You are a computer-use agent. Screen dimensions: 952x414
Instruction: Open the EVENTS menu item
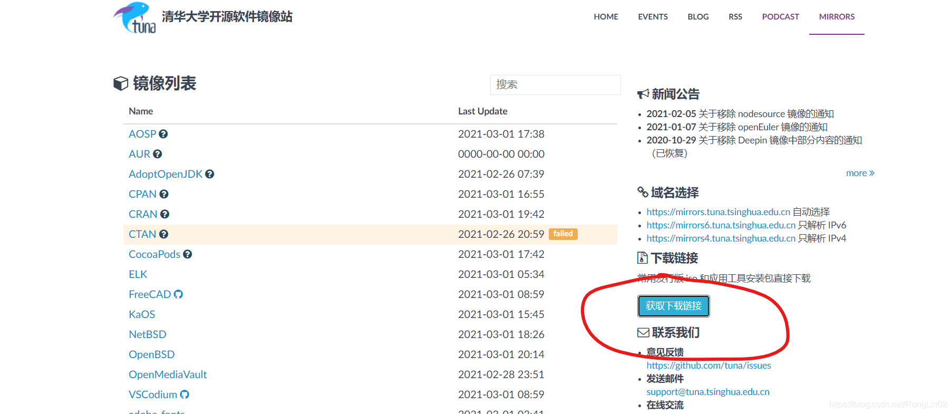653,17
